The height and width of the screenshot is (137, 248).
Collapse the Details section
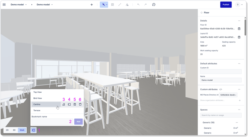pos(239,21)
